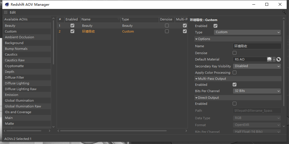The image size is (289, 144).
Task: Select Ambient Occlusion in Available AOVs
Action: (x=27, y=37)
